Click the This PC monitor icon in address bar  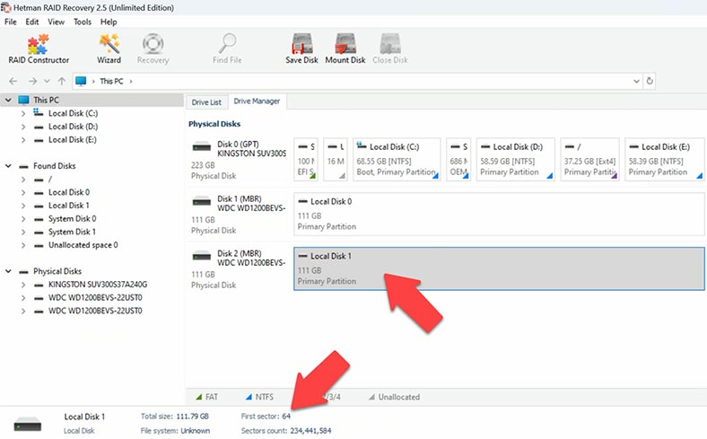click(x=81, y=81)
